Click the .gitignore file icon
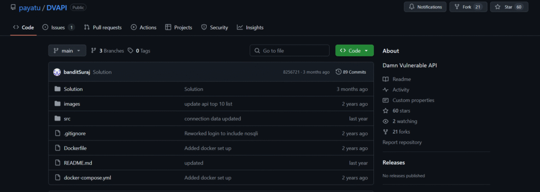The image size is (540, 192). click(x=57, y=133)
